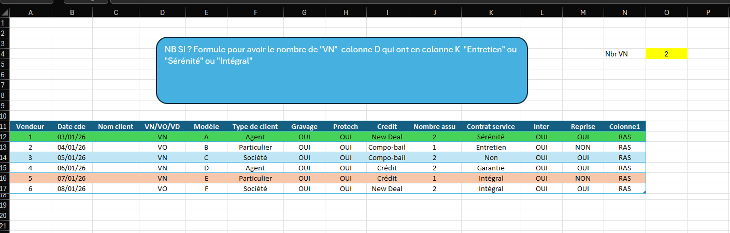Click the table resize handle below RAS column
730x233 pixels.
(644, 193)
